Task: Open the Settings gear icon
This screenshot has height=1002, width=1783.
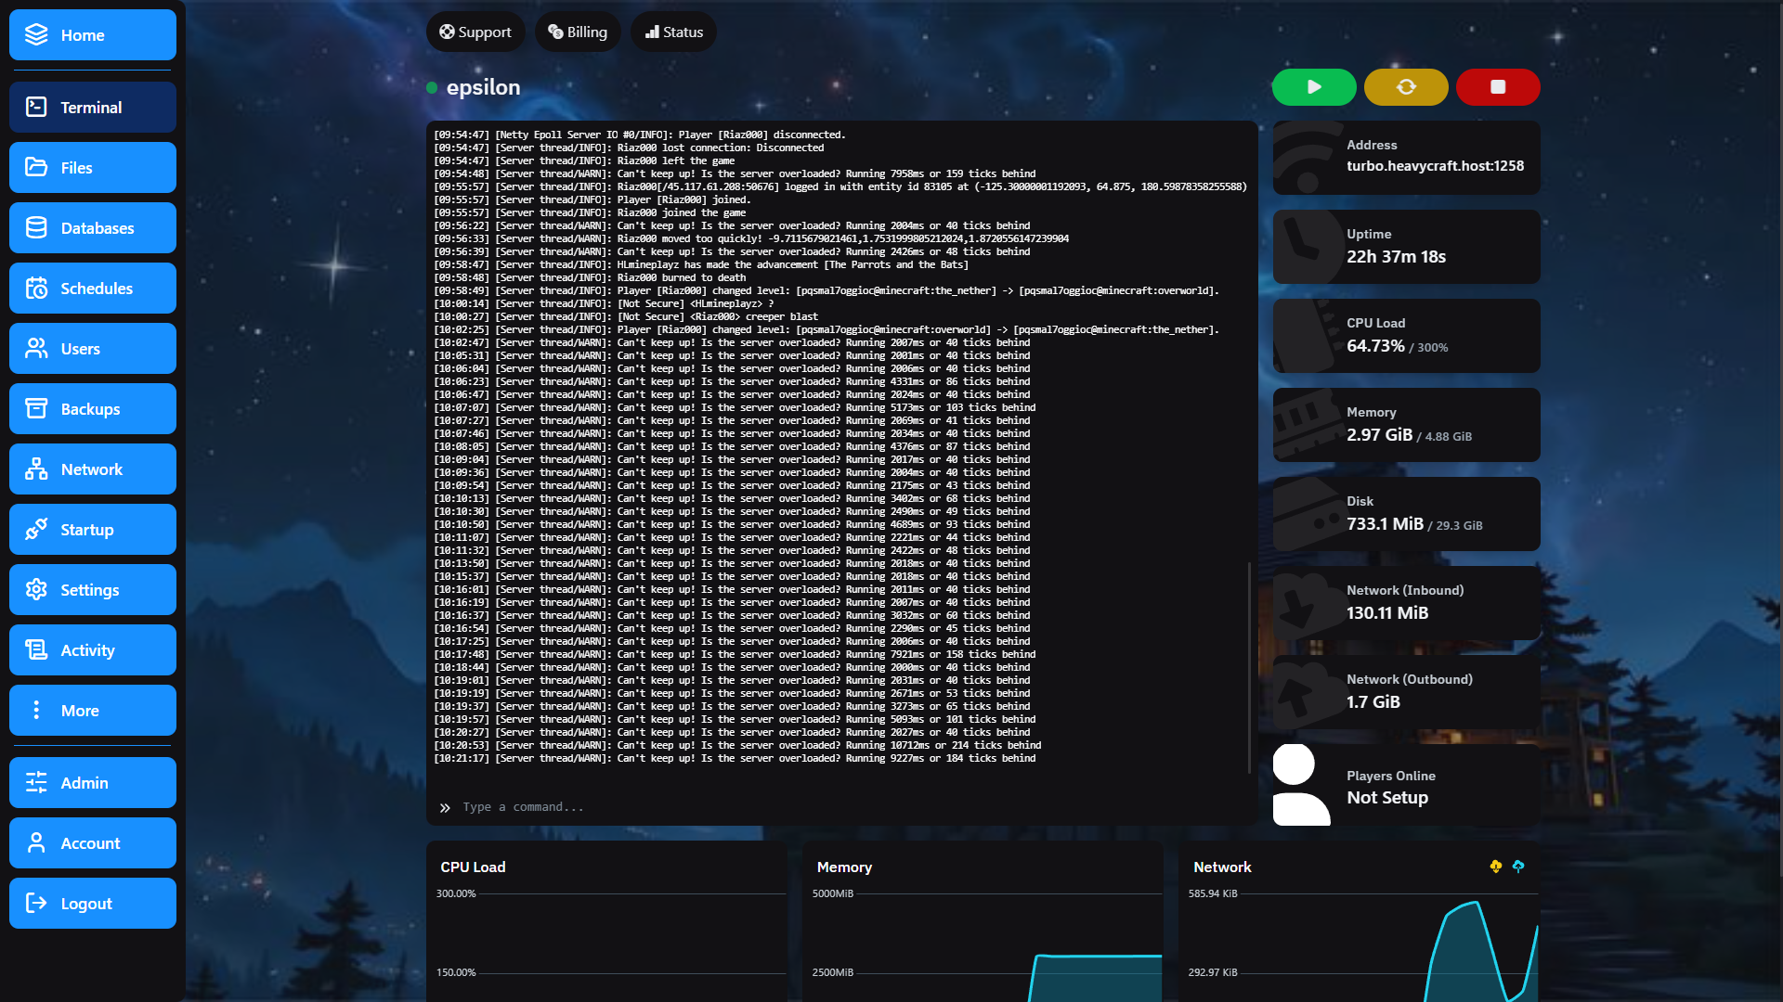Action: (x=36, y=589)
